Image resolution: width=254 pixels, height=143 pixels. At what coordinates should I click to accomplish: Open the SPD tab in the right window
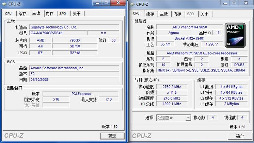pyautogui.click(x=191, y=14)
